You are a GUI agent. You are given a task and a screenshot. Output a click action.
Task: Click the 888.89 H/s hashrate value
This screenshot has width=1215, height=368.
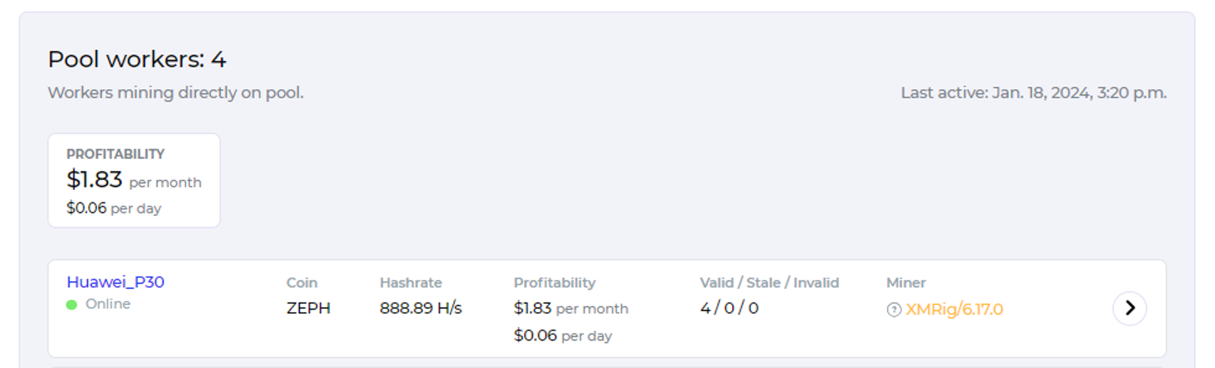click(421, 308)
